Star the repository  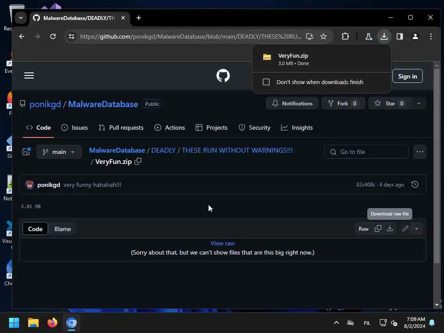click(x=390, y=104)
